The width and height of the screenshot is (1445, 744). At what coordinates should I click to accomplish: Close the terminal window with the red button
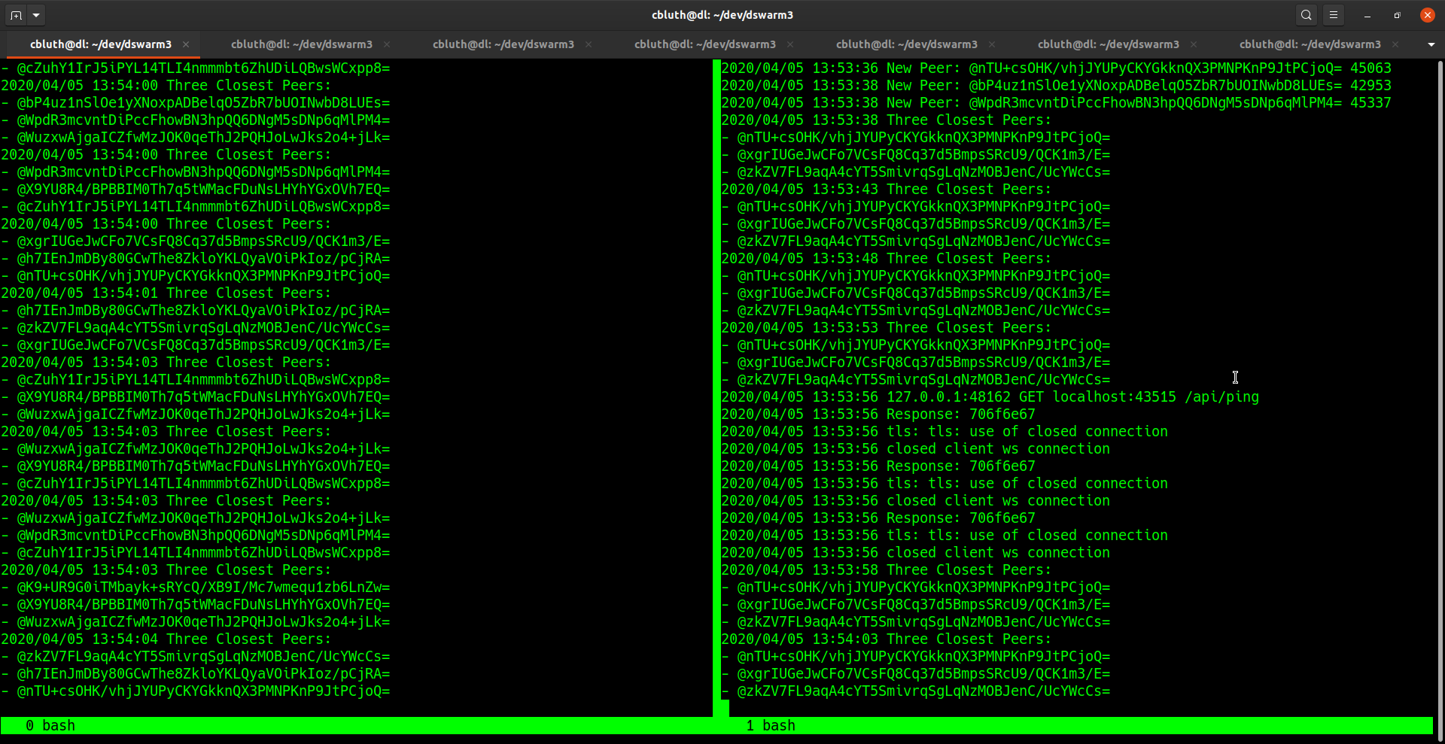(1427, 15)
